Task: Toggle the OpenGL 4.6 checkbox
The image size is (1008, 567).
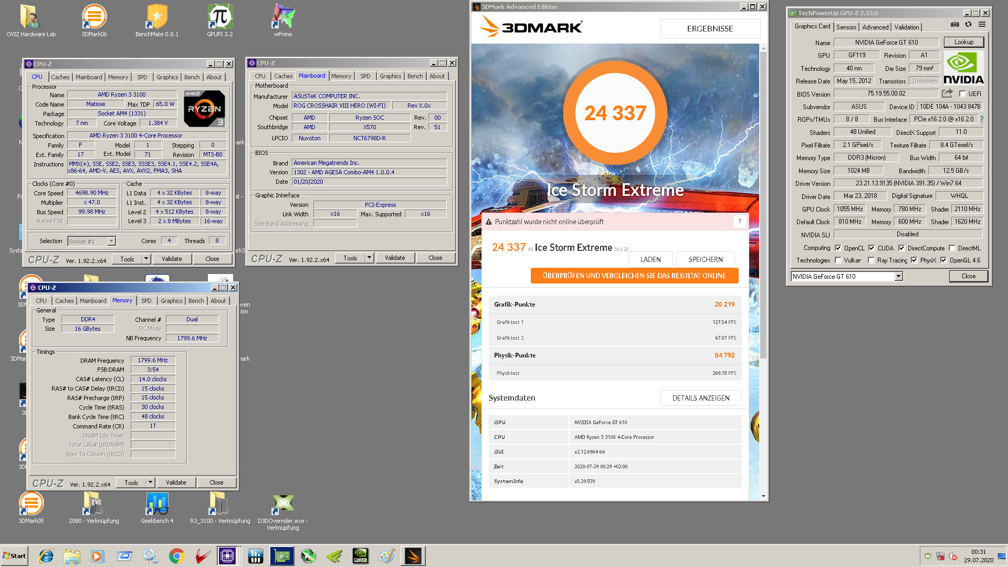Action: point(943,260)
